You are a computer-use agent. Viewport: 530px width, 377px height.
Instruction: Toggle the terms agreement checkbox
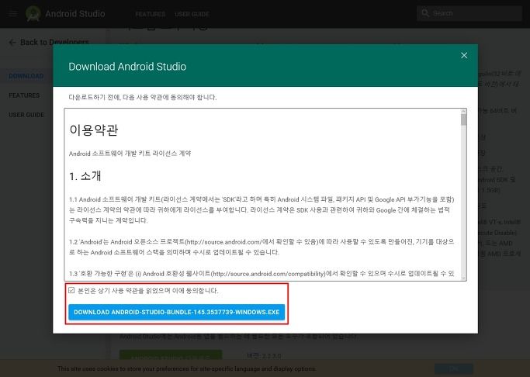(x=71, y=290)
